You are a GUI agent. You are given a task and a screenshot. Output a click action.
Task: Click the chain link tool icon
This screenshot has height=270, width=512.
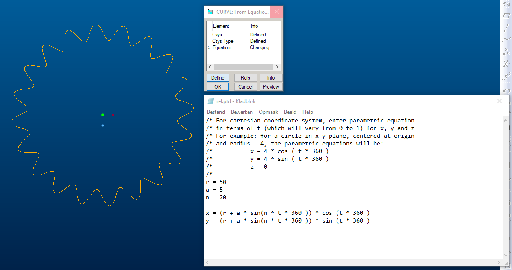506,77
